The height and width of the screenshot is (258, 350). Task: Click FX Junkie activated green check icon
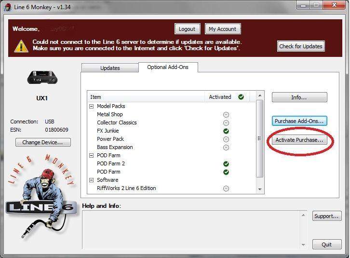point(226,131)
